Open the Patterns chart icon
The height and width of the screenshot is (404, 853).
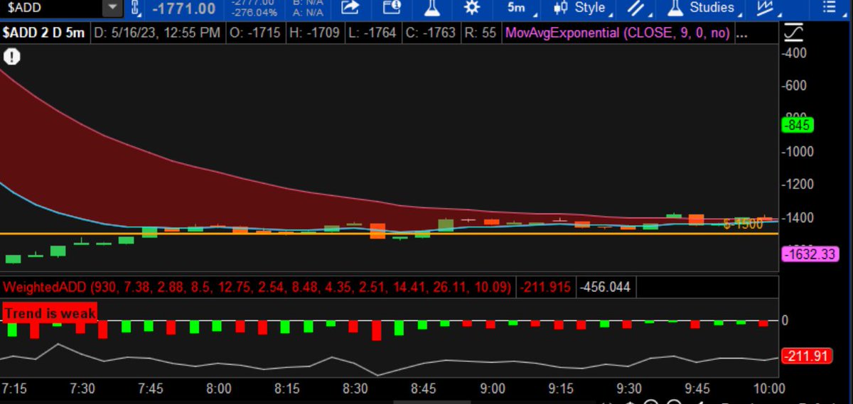(x=766, y=9)
